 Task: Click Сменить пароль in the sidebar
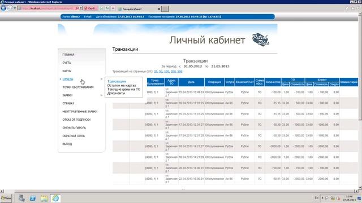point(74,128)
